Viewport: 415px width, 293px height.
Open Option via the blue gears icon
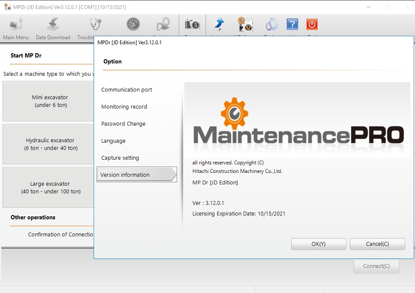click(x=272, y=24)
